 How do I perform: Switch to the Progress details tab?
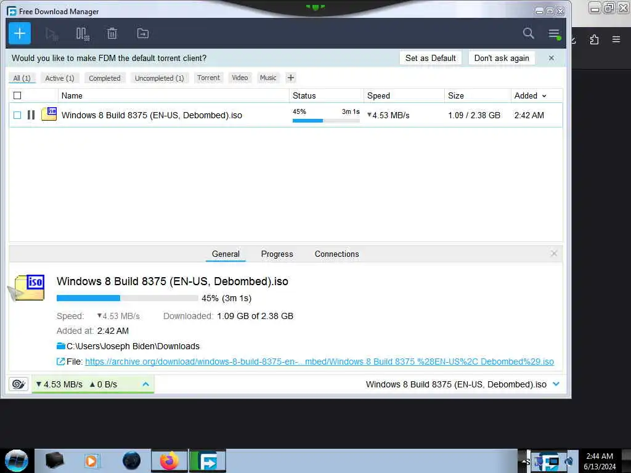tap(277, 254)
